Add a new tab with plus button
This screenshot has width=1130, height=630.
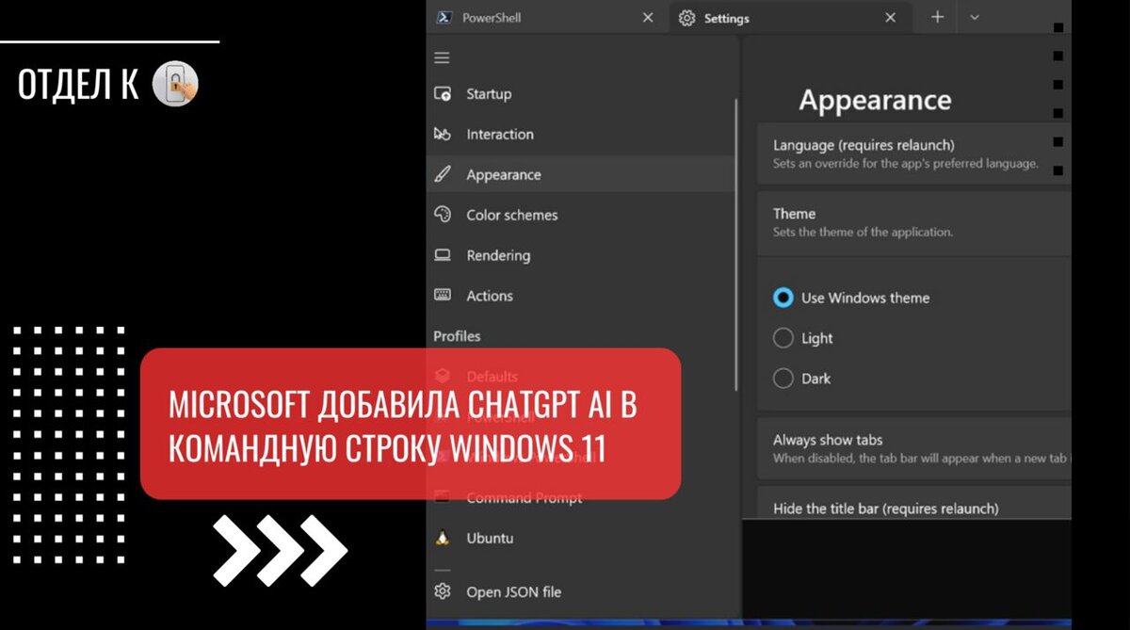click(x=937, y=17)
